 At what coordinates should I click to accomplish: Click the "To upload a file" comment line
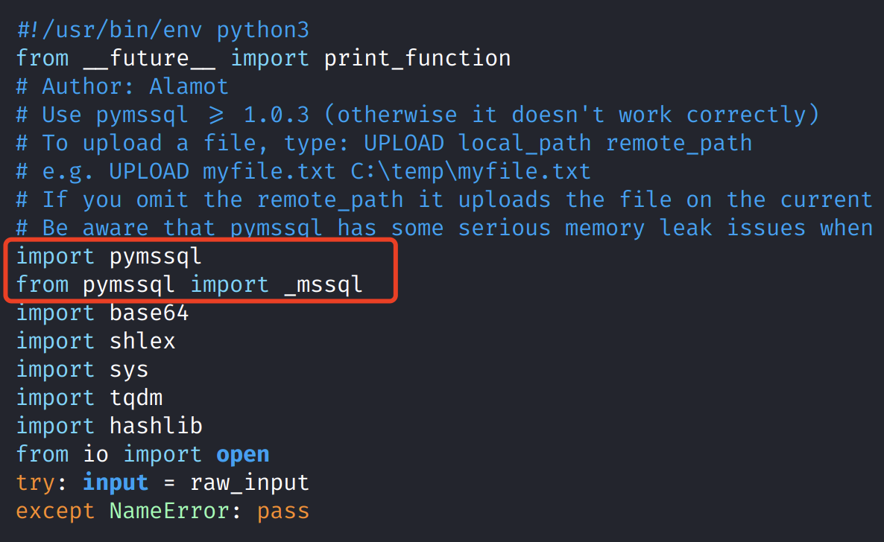384,143
